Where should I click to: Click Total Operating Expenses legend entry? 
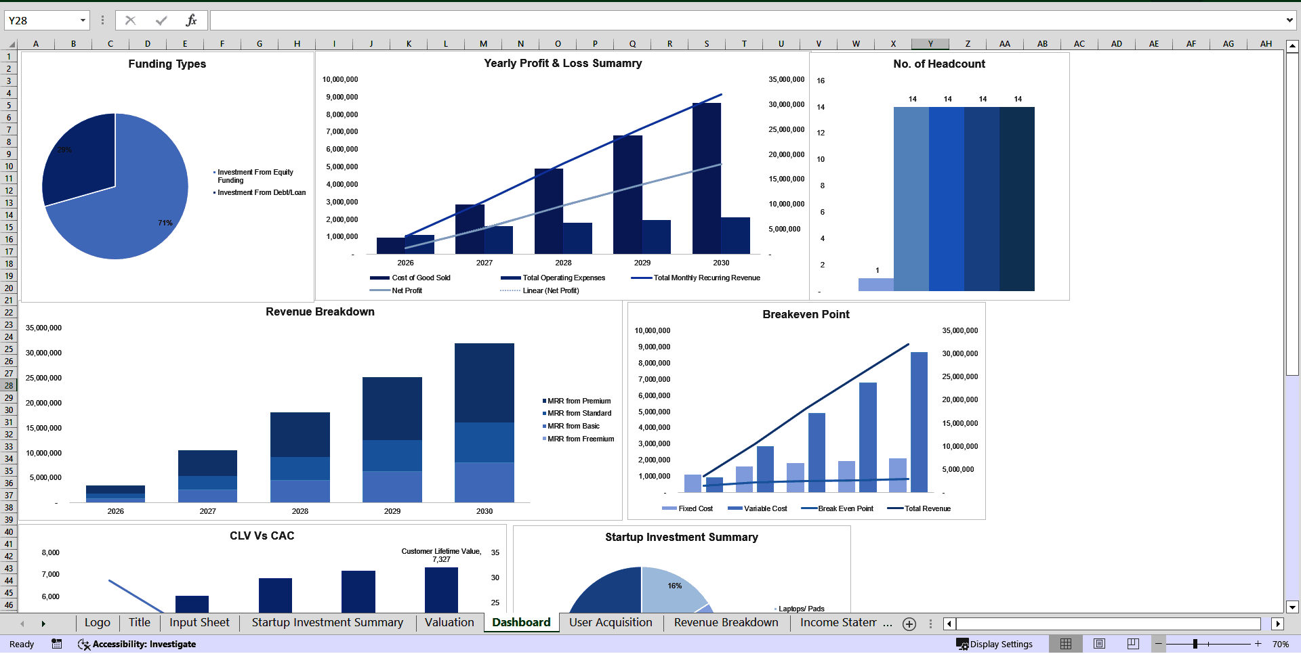[553, 278]
